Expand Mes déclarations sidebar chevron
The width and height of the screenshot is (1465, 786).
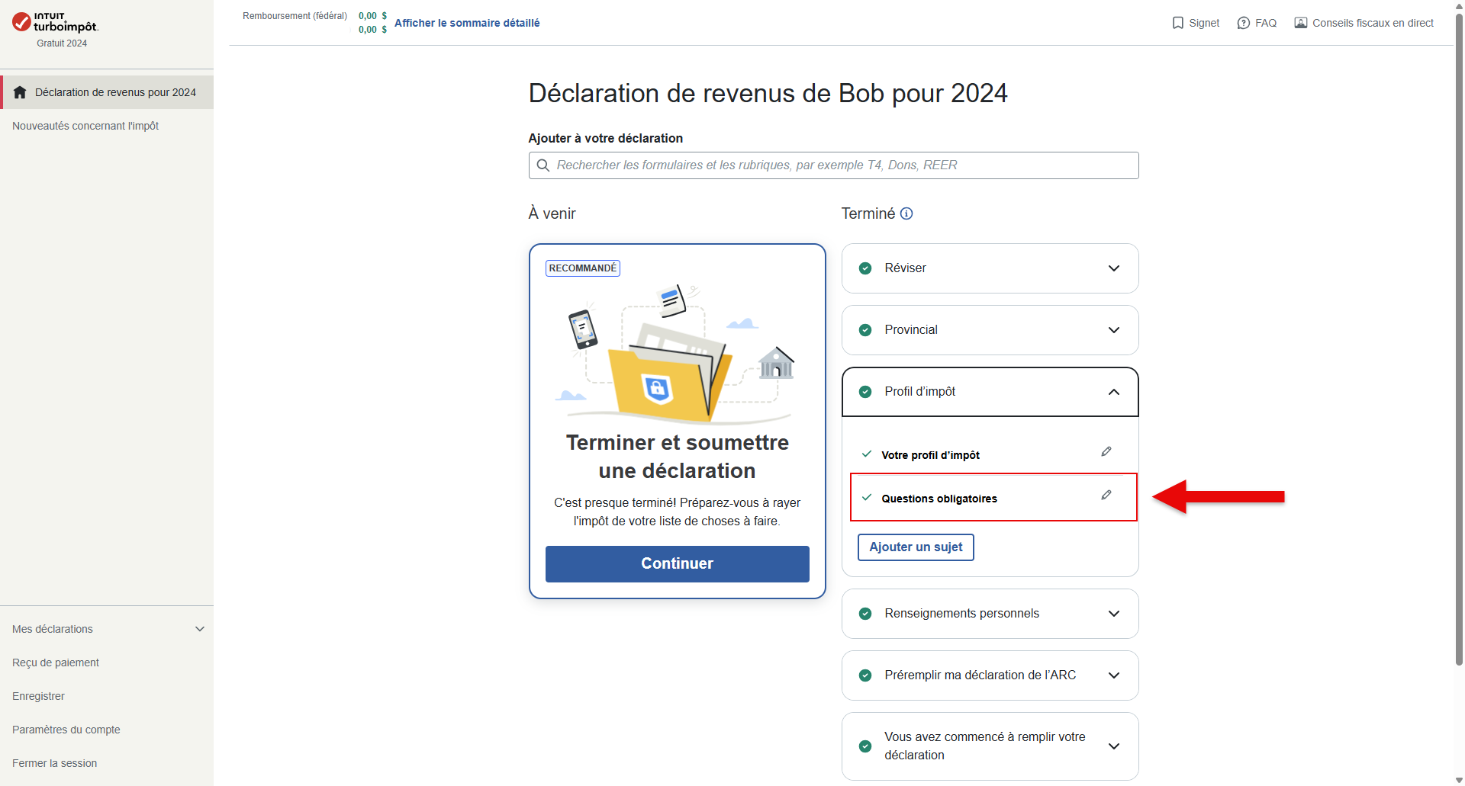coord(200,629)
